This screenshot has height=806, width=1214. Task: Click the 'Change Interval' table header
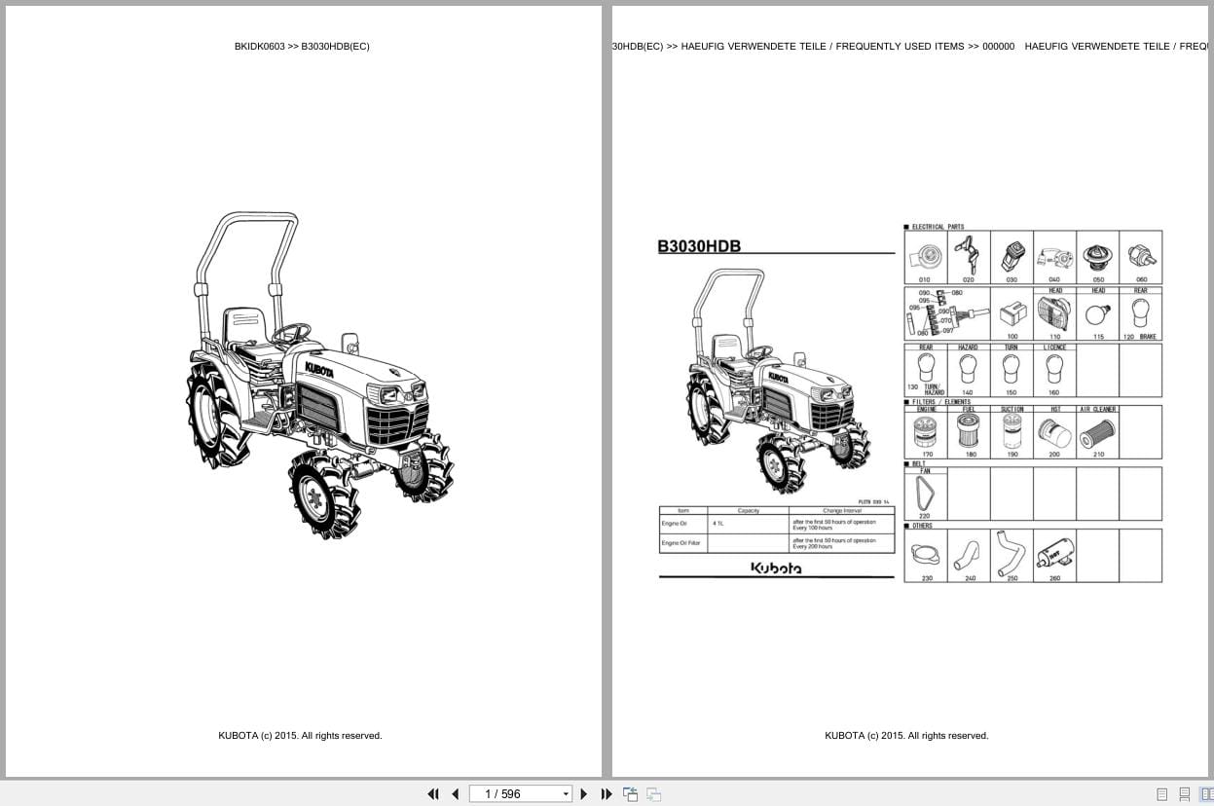coord(842,510)
